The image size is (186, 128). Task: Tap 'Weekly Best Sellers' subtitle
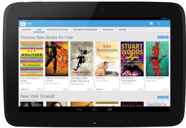(x=29, y=100)
